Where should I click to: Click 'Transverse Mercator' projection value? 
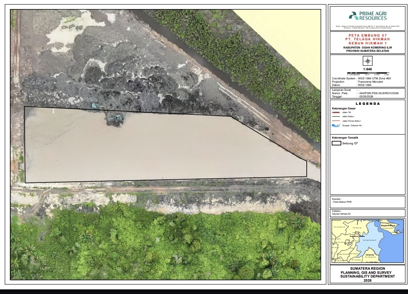(371, 82)
